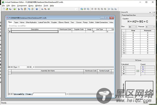This screenshot has width=157, height=105.
Task: Click the Copy toolbar icon
Action: (x=22, y=9)
